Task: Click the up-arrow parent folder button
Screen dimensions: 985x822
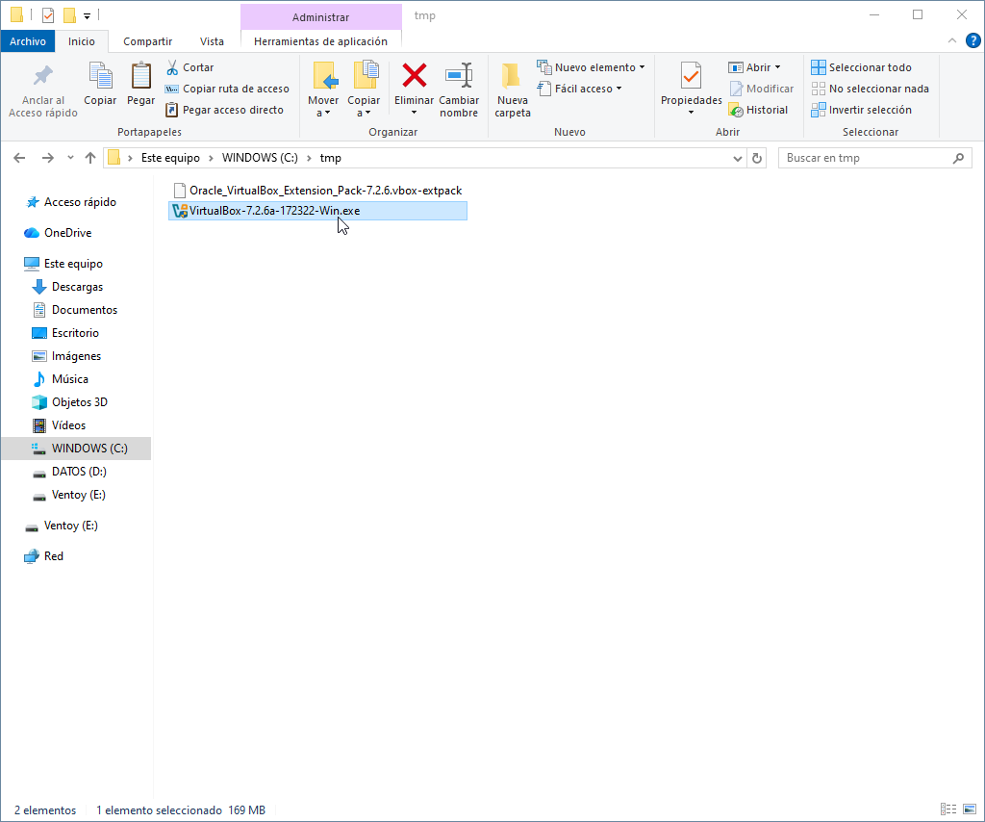Action: (90, 158)
